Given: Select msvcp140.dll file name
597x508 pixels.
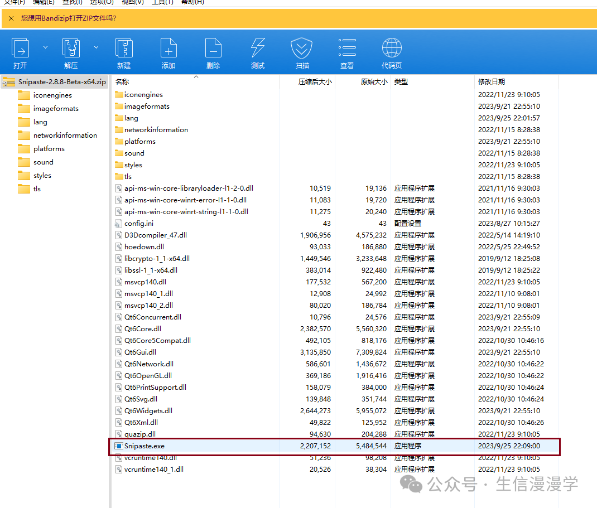Looking at the screenshot, I should (x=145, y=282).
